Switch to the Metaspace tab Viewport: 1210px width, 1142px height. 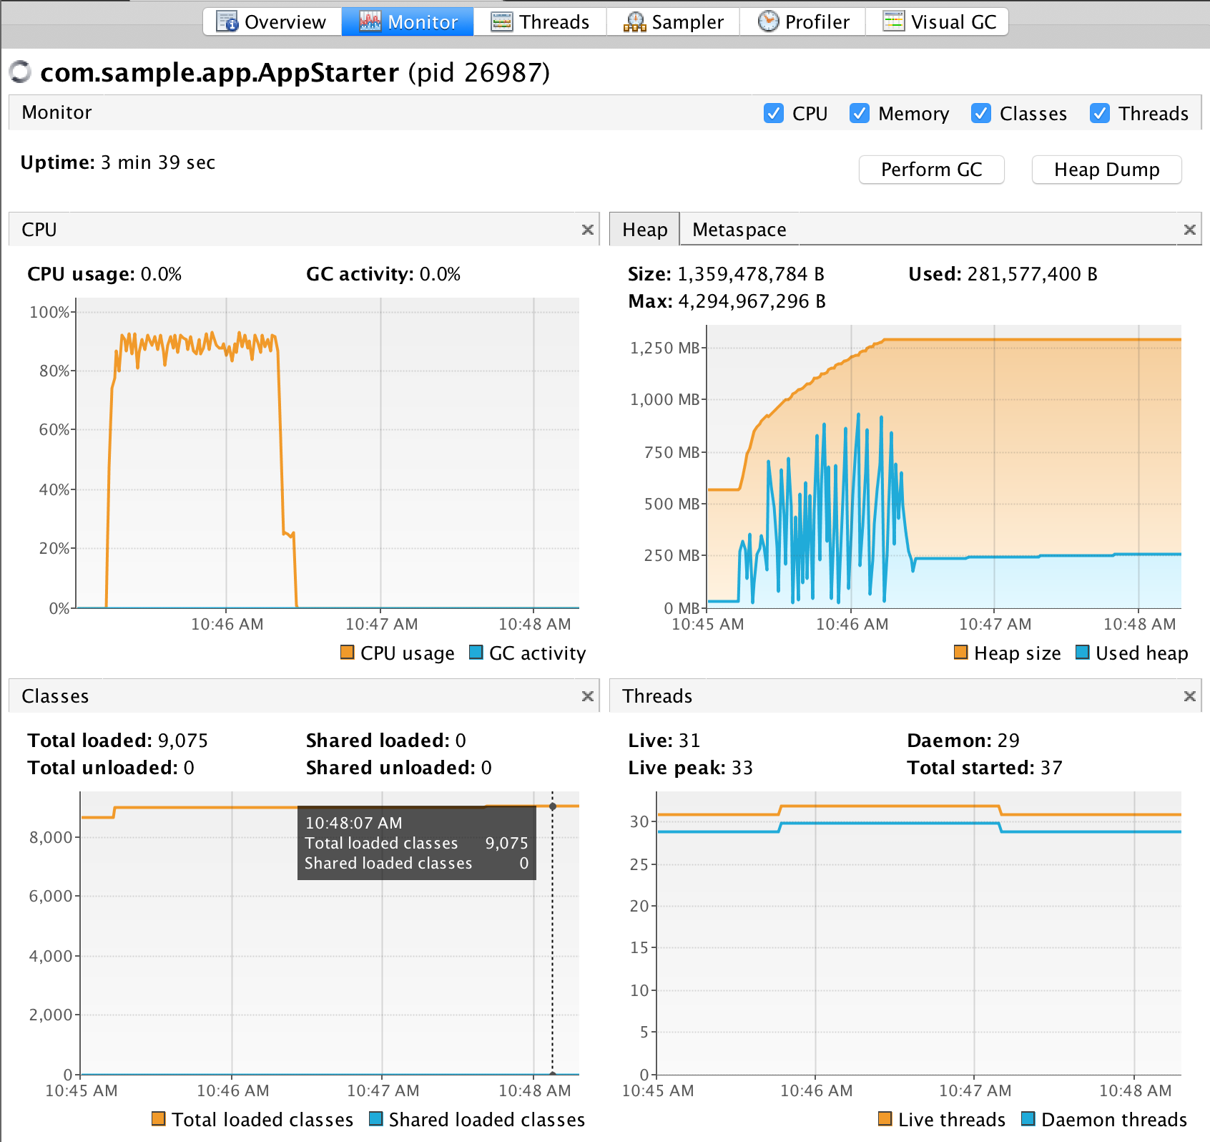pyautogui.click(x=739, y=230)
